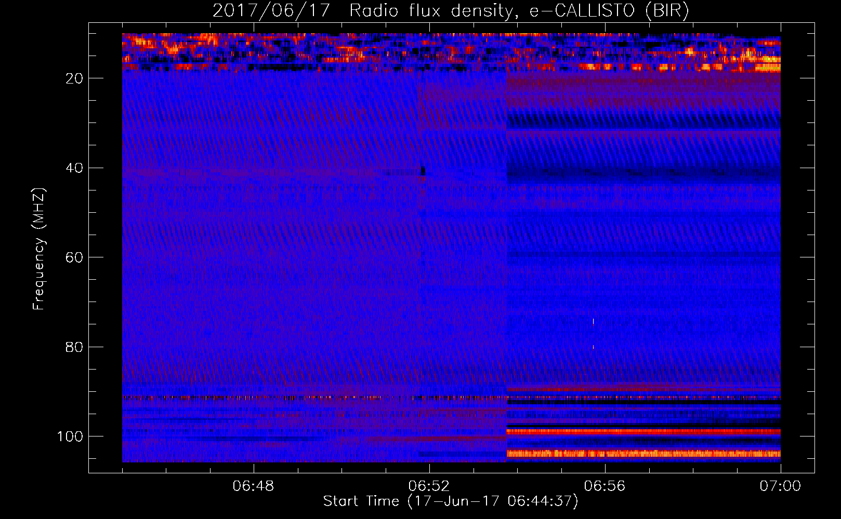Screen dimensions: 841x519
Task: Click the small black data gap near 40 MHz
Action: click(x=423, y=171)
